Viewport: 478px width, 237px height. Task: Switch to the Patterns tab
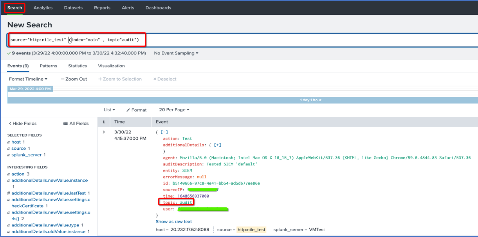[48, 66]
